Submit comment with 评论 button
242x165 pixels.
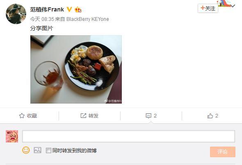point(223,152)
